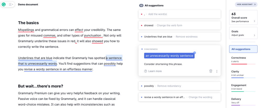The height and width of the screenshot is (108, 262).
Task: Accept "an unnecessarily wordy sentence" replacement
Action: pyautogui.click(x=169, y=56)
